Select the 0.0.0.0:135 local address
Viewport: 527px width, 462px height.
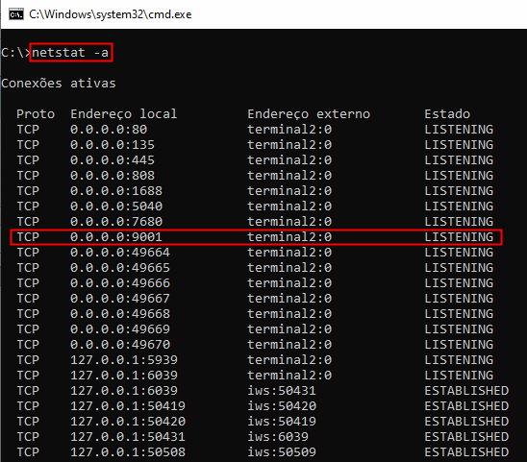click(x=113, y=145)
